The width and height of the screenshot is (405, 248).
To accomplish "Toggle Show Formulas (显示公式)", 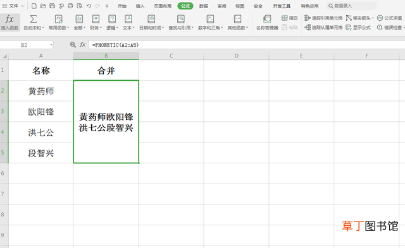I will (358, 27).
